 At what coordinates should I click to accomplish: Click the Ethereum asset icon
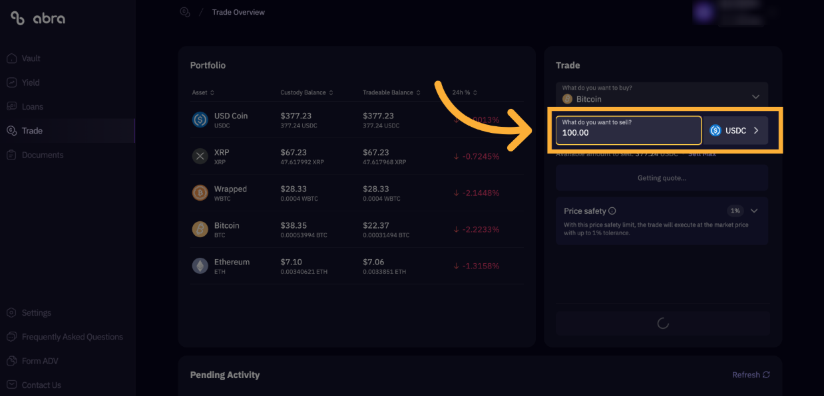pos(200,266)
